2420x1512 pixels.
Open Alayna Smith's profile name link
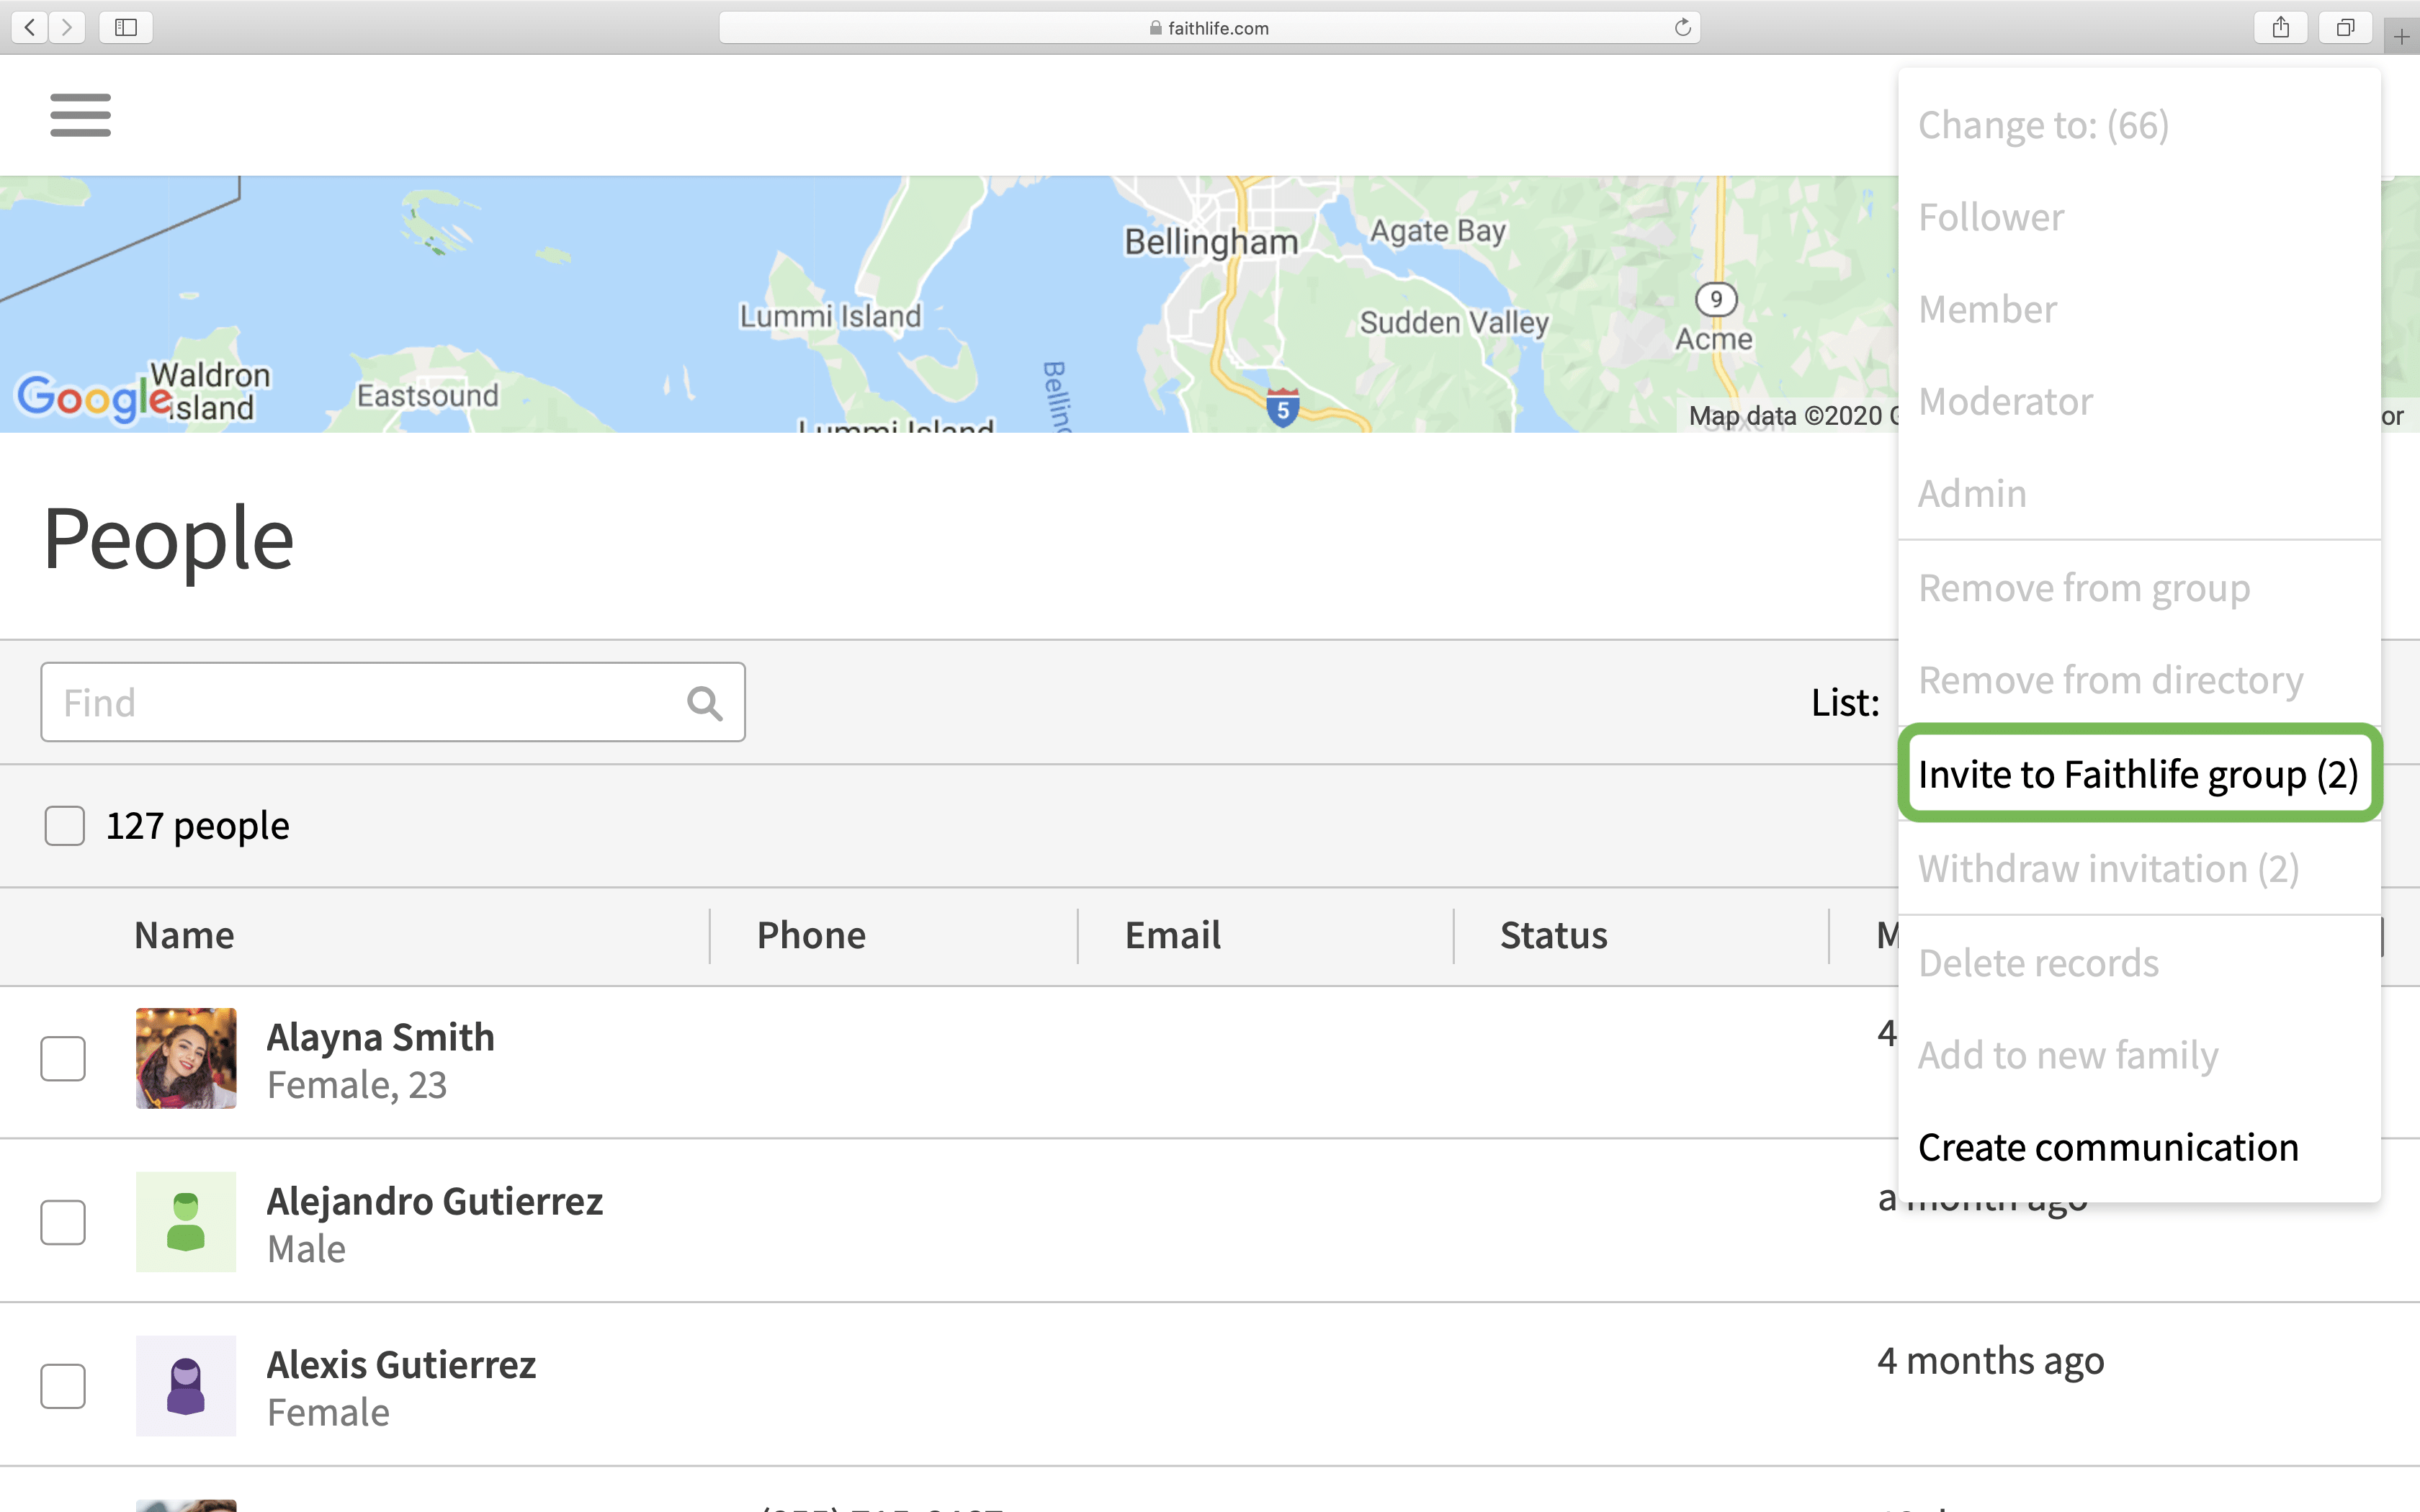(x=381, y=1037)
